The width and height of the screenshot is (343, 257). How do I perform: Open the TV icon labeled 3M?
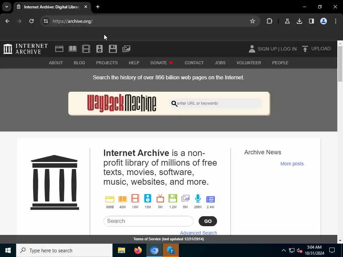pyautogui.click(x=160, y=198)
